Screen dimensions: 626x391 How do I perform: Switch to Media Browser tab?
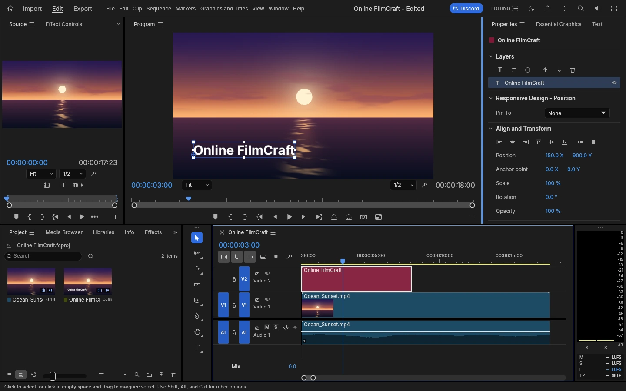coord(64,232)
